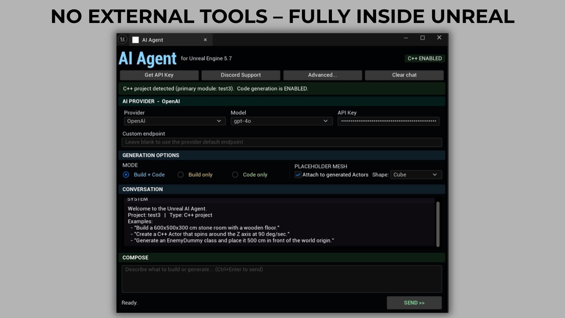This screenshot has height=318, width=565.
Task: Click the C++ ENABLED badge
Action: tap(425, 58)
